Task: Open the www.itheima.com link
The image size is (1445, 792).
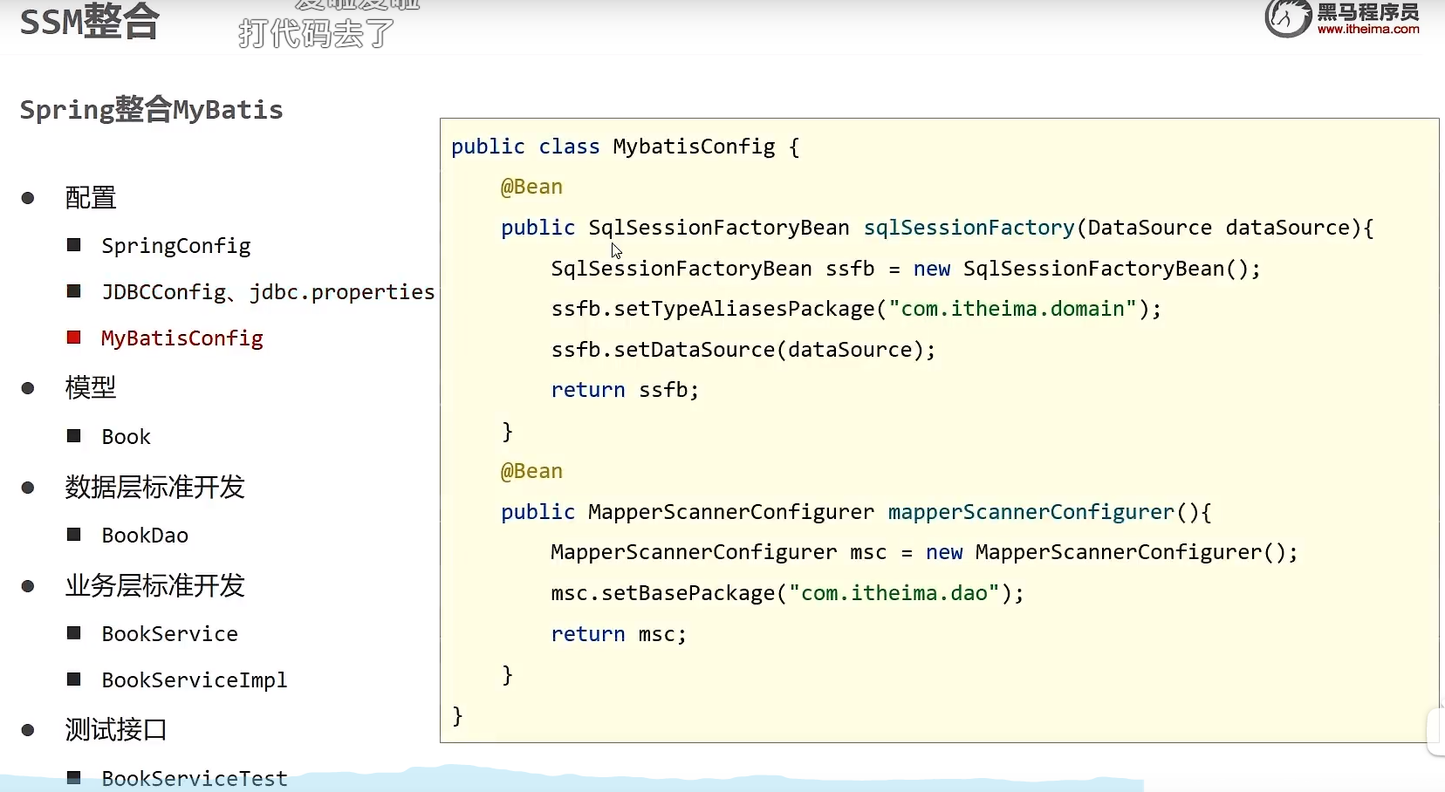Action: [x=1368, y=30]
